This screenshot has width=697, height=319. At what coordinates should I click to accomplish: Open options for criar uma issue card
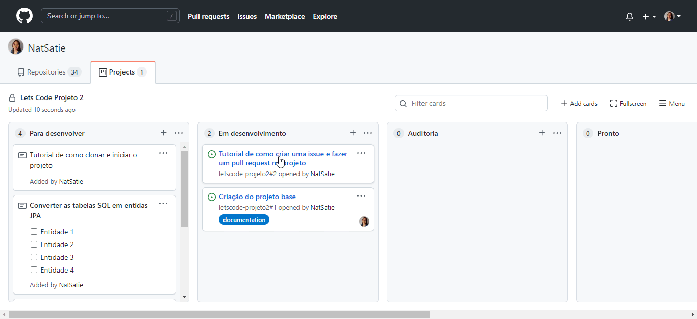pyautogui.click(x=361, y=153)
